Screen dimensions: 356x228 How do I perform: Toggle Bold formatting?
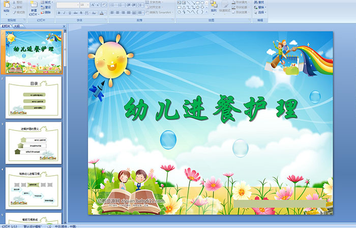tap(59, 13)
